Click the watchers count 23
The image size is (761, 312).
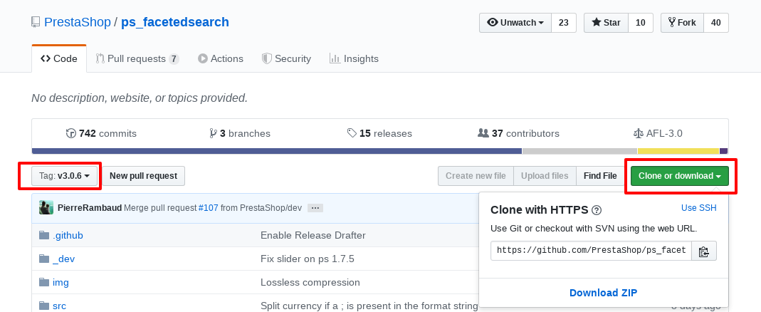564,23
